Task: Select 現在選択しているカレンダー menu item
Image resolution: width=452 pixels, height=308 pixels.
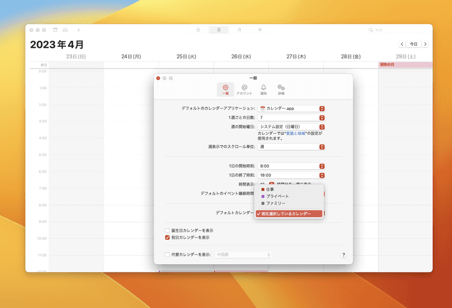Action: pos(289,214)
